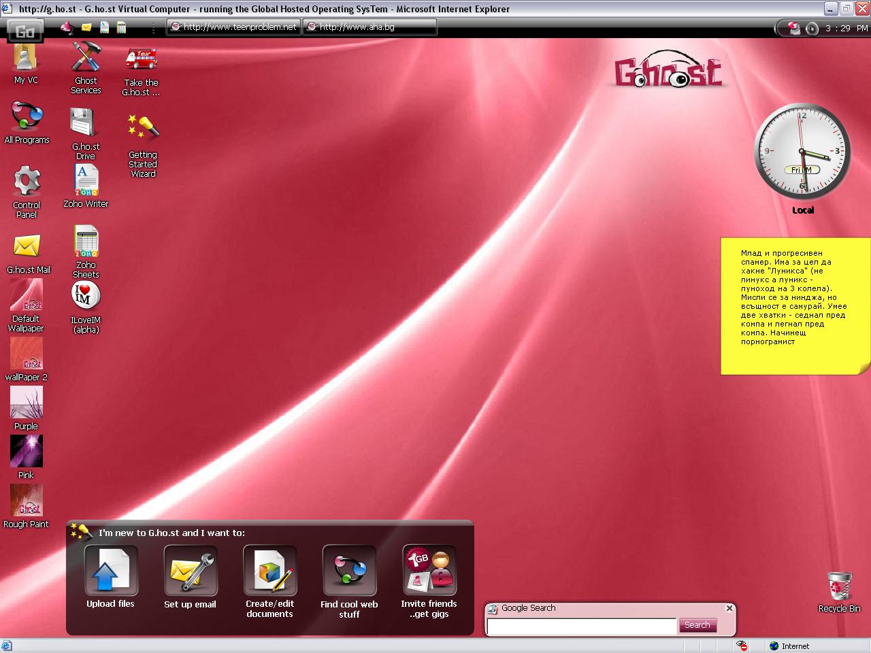Click the Google Search widget icon
The width and height of the screenshot is (871, 653).
coord(492,609)
